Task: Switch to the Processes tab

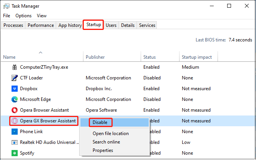Action: pos(13,25)
